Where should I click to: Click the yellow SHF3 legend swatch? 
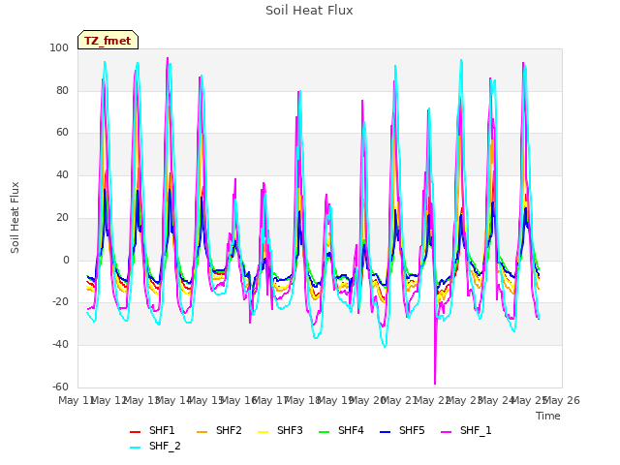pos(263,432)
